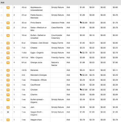Click the $7.96 total for Orange Juice
121x122 pixels.
pyautogui.click(x=115, y=62)
